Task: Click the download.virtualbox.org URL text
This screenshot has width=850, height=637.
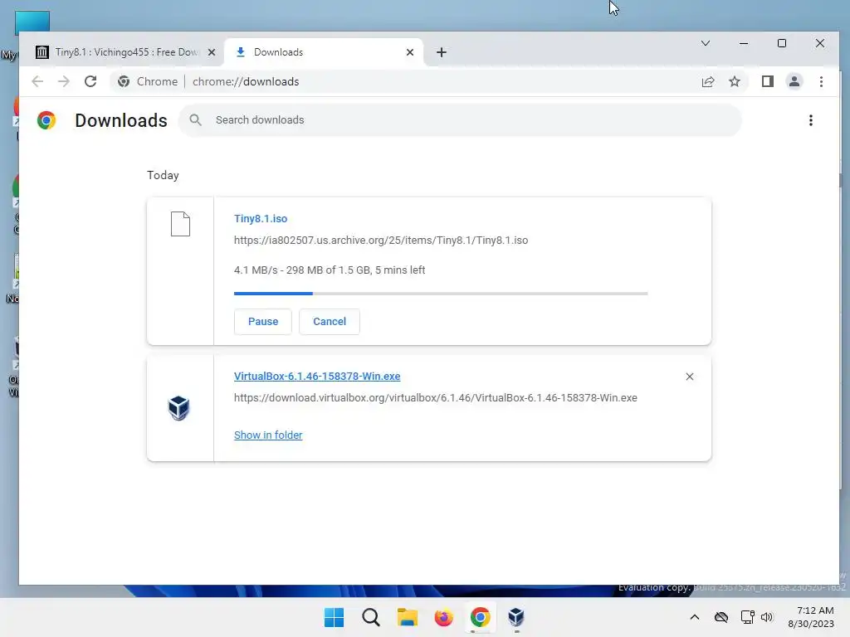Action: (436, 398)
